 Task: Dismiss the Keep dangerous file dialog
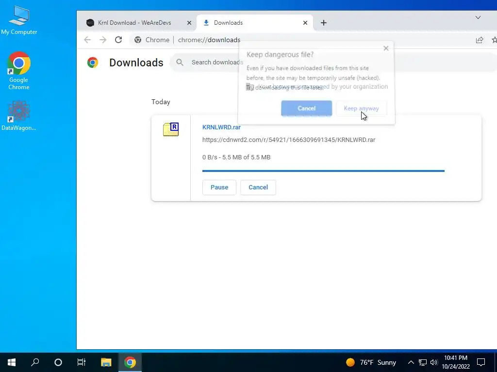(x=386, y=48)
